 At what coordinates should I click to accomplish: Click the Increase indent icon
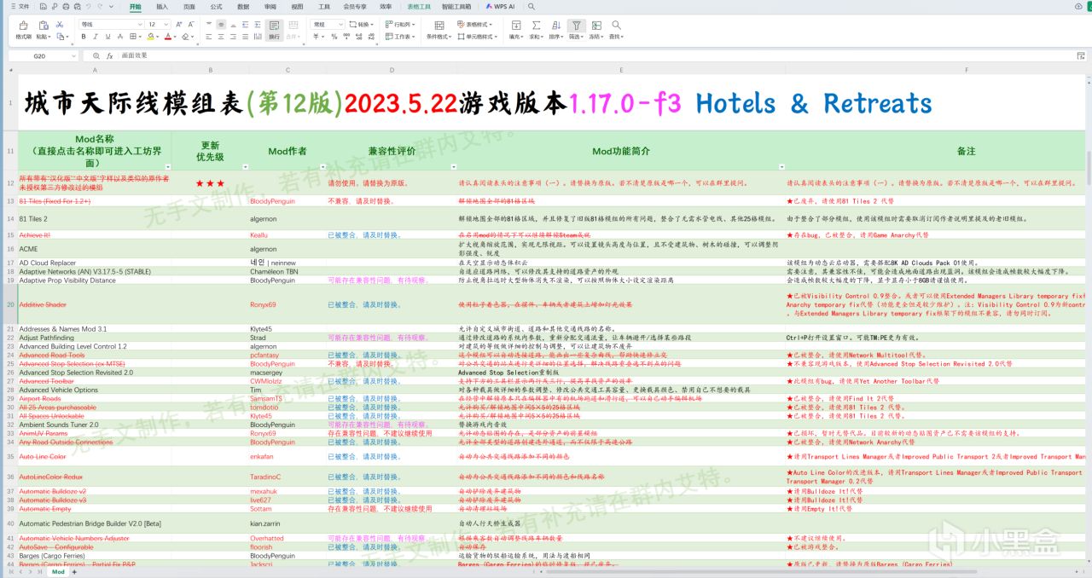tap(258, 24)
